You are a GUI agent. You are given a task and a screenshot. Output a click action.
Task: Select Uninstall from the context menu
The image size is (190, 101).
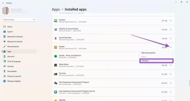156,61
